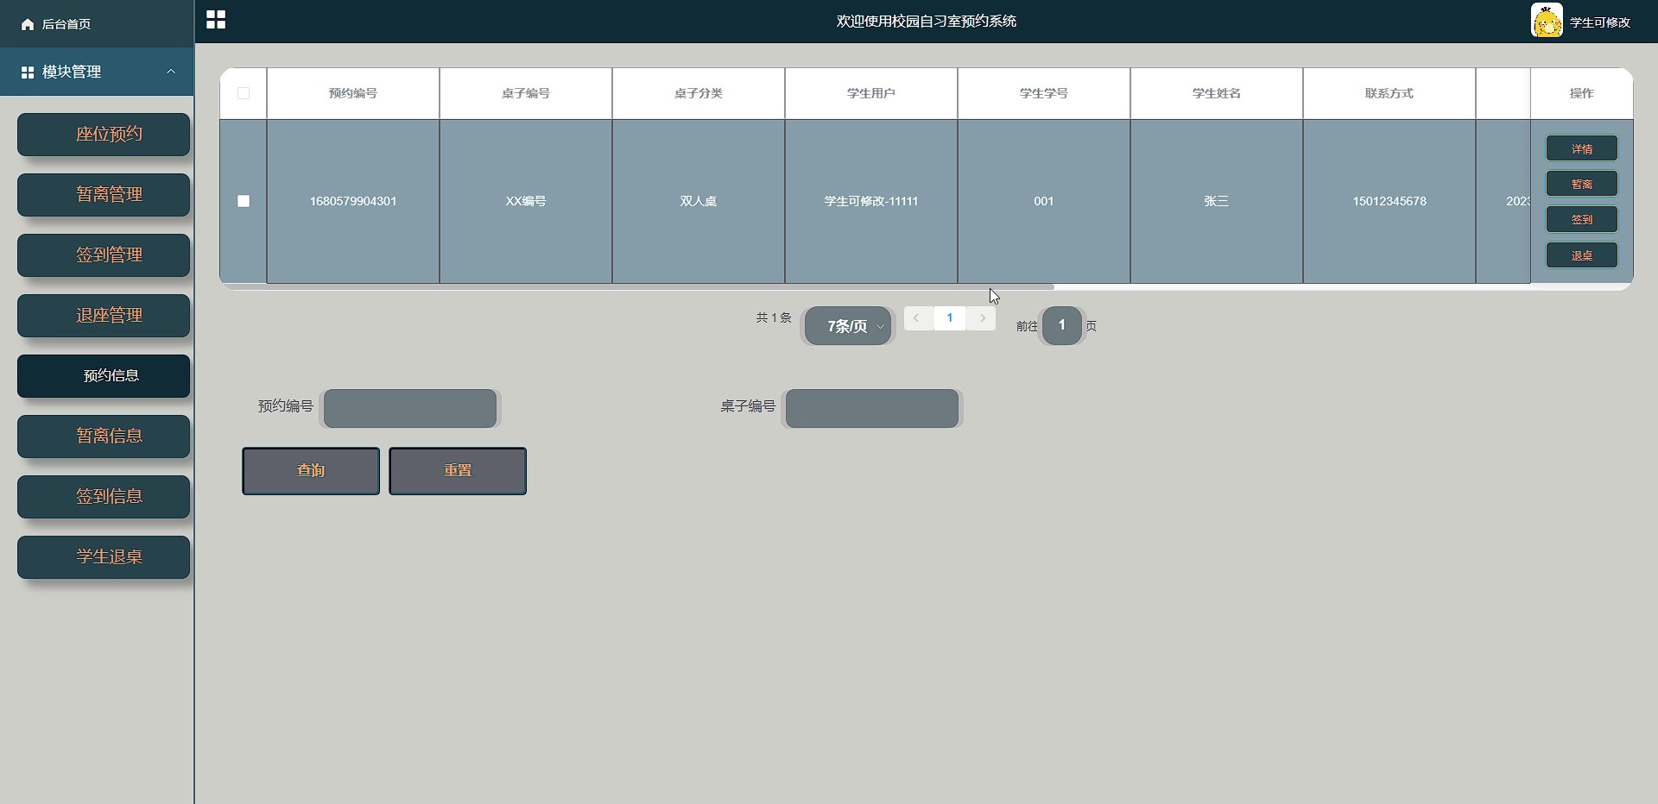Viewport: 1658px width, 804px height.
Task: Click the grid icon in the top bar
Action: pos(216,20)
